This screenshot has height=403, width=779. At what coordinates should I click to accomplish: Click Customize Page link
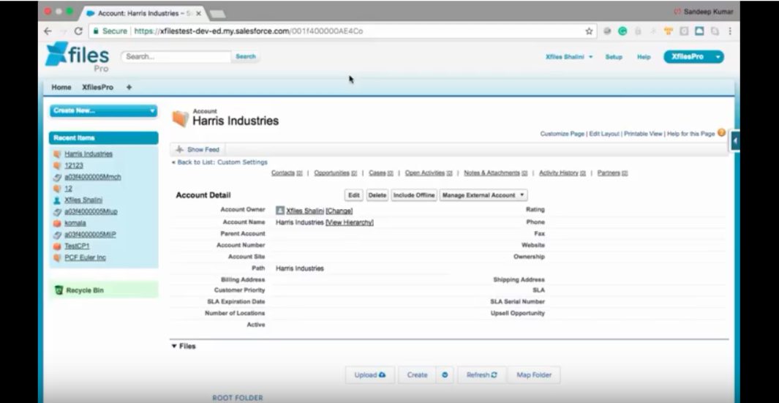pos(562,134)
